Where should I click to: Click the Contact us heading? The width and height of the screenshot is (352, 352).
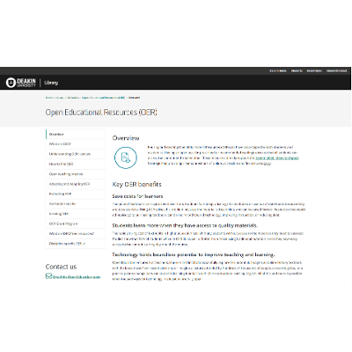click(x=61, y=267)
